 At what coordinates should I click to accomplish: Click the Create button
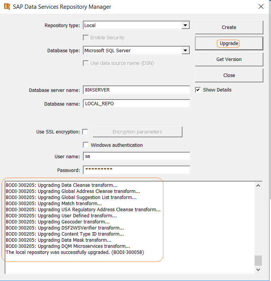(229, 27)
